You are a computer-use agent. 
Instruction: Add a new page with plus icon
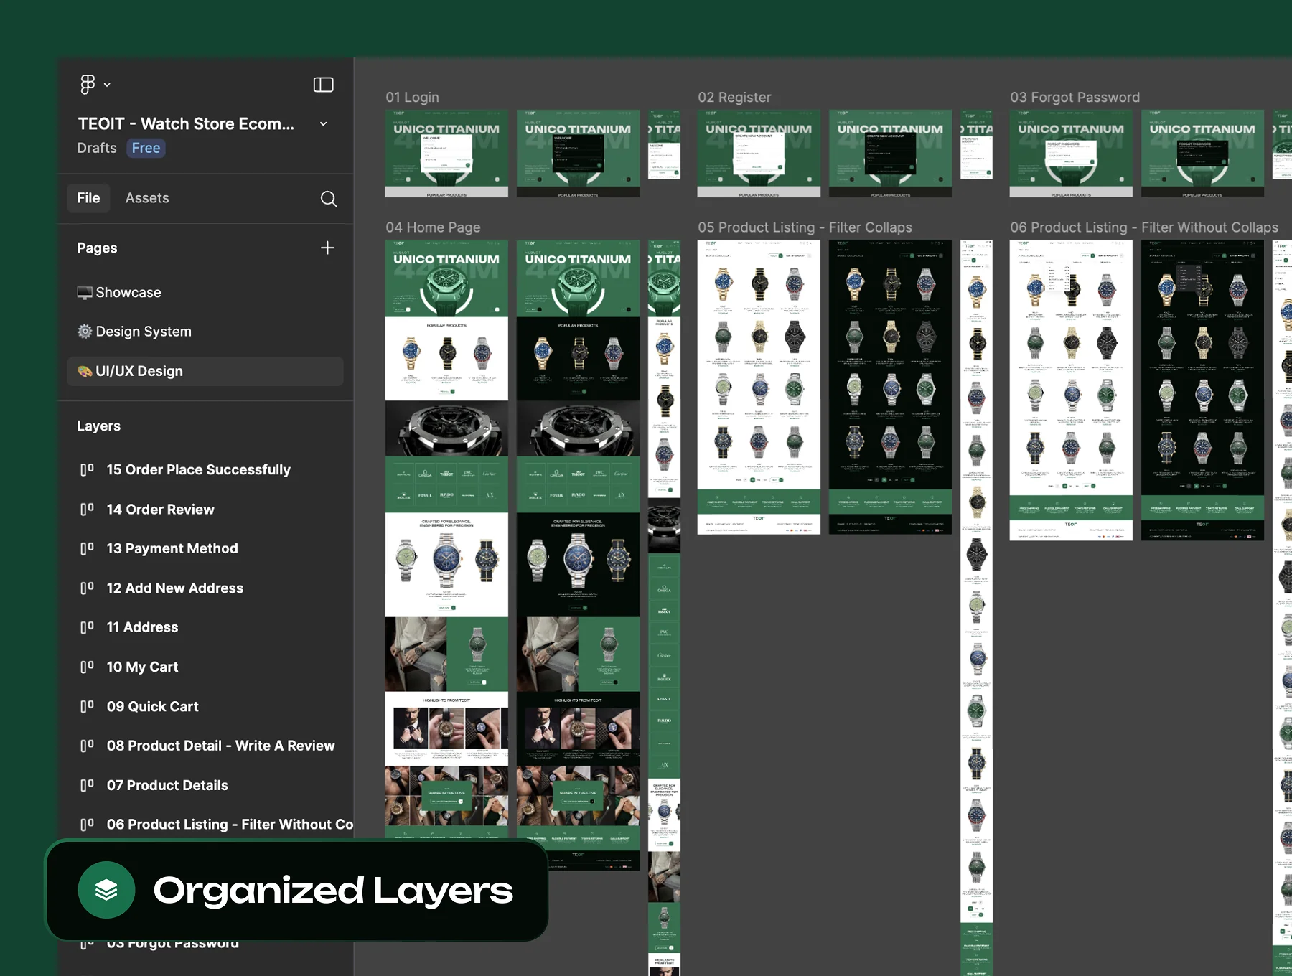coord(327,248)
